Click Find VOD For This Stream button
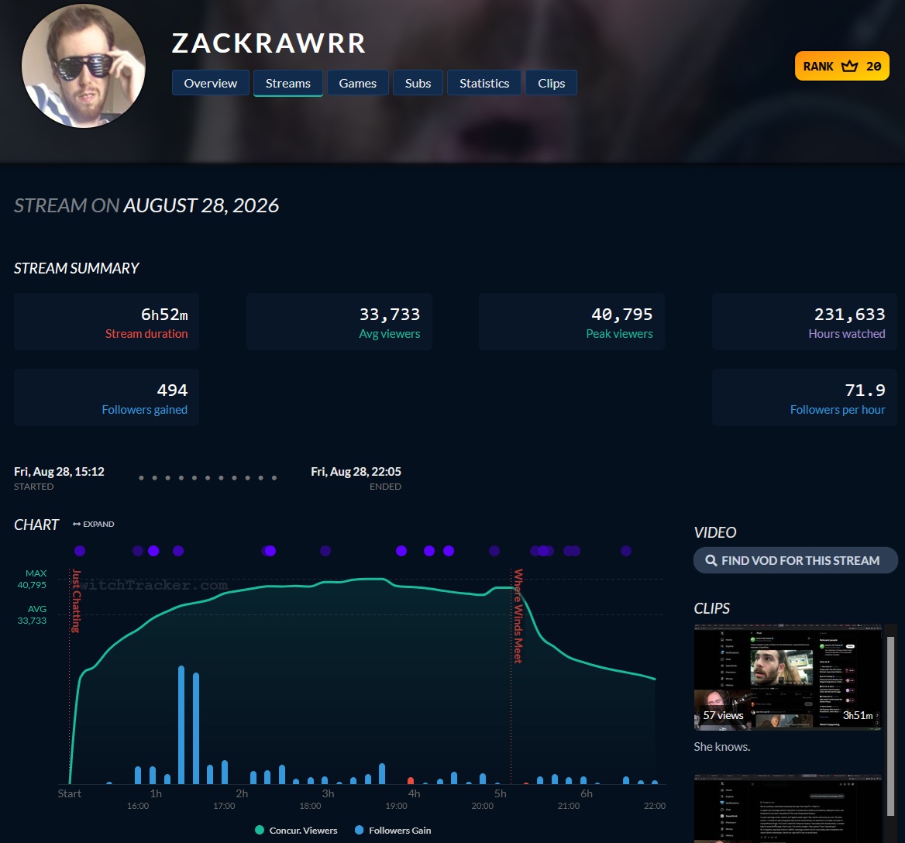Viewport: 905px width, 843px height. click(x=795, y=560)
